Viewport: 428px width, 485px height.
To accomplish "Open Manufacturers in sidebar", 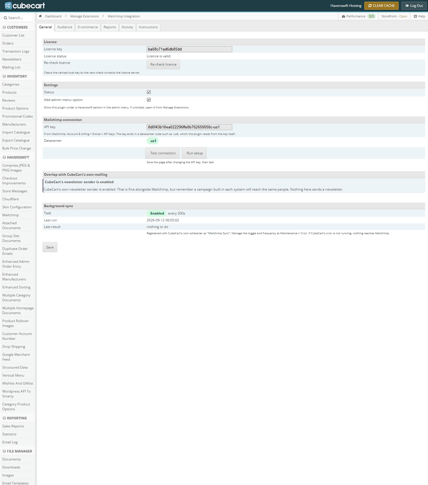I will pos(14,124).
